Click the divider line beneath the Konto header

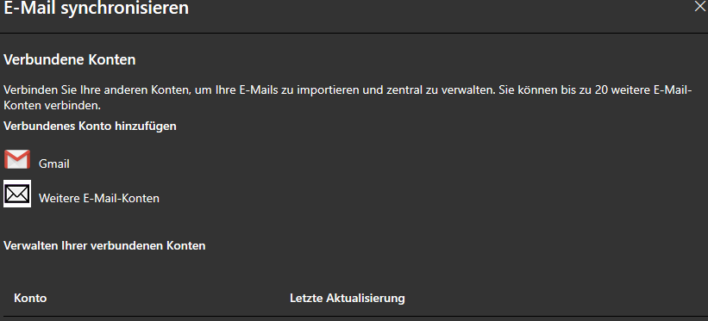[354, 316]
